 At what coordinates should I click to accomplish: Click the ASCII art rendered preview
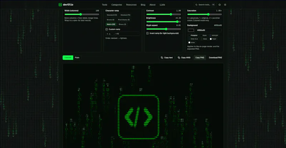pyautogui.click(x=143, y=106)
